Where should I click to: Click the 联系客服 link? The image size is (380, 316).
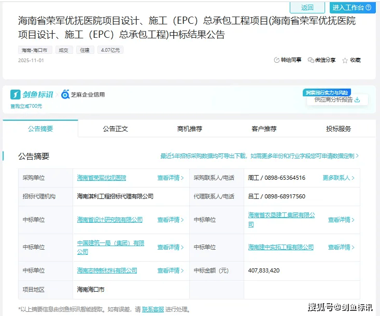[x=152, y=309]
